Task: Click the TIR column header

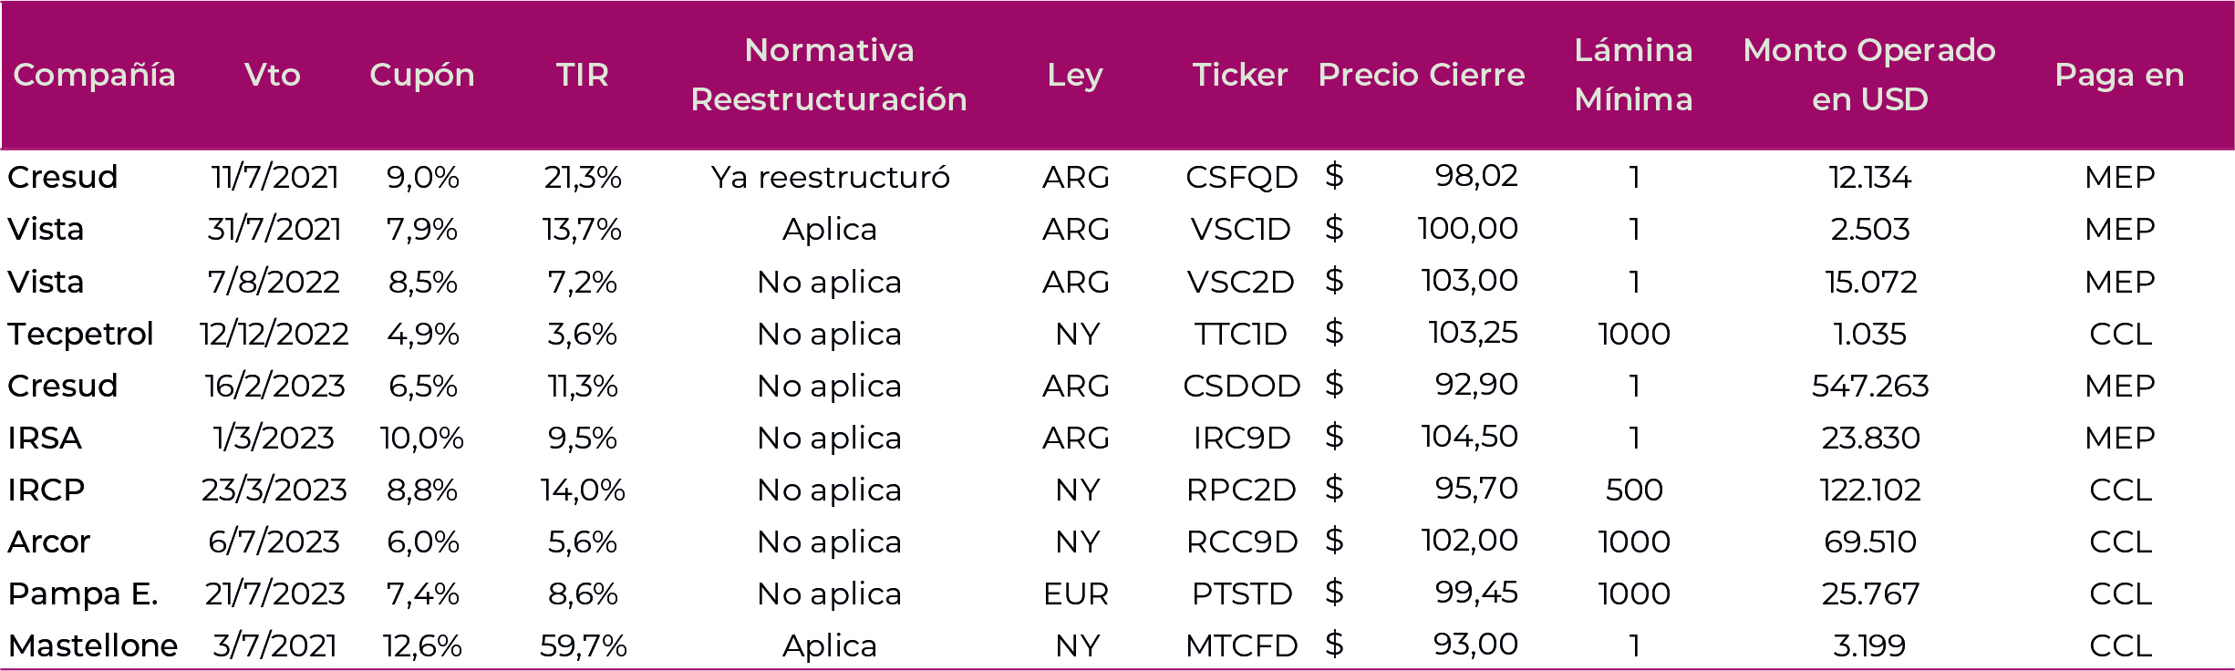Action: point(583,75)
